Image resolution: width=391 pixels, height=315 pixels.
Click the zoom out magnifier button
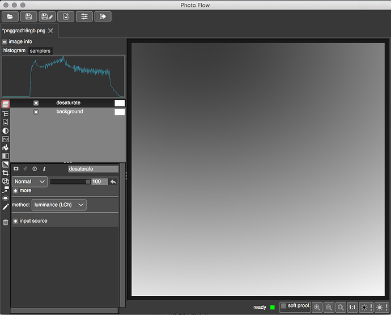pyautogui.click(x=329, y=307)
